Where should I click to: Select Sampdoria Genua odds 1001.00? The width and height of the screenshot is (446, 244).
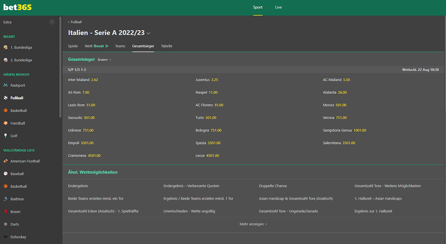tap(360, 130)
